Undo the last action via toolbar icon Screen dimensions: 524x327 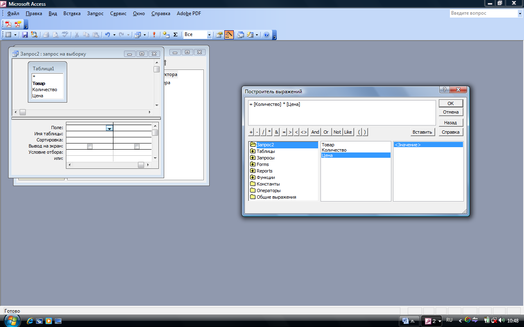[x=107, y=35]
